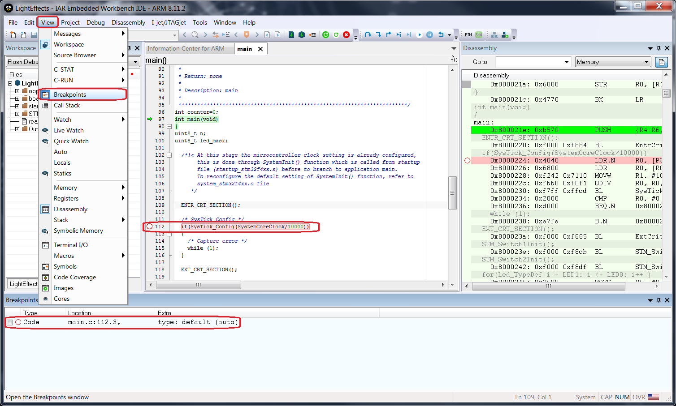This screenshot has height=406, width=676.
Task: Click the Find magnifier toolbar icon
Action: click(195, 35)
